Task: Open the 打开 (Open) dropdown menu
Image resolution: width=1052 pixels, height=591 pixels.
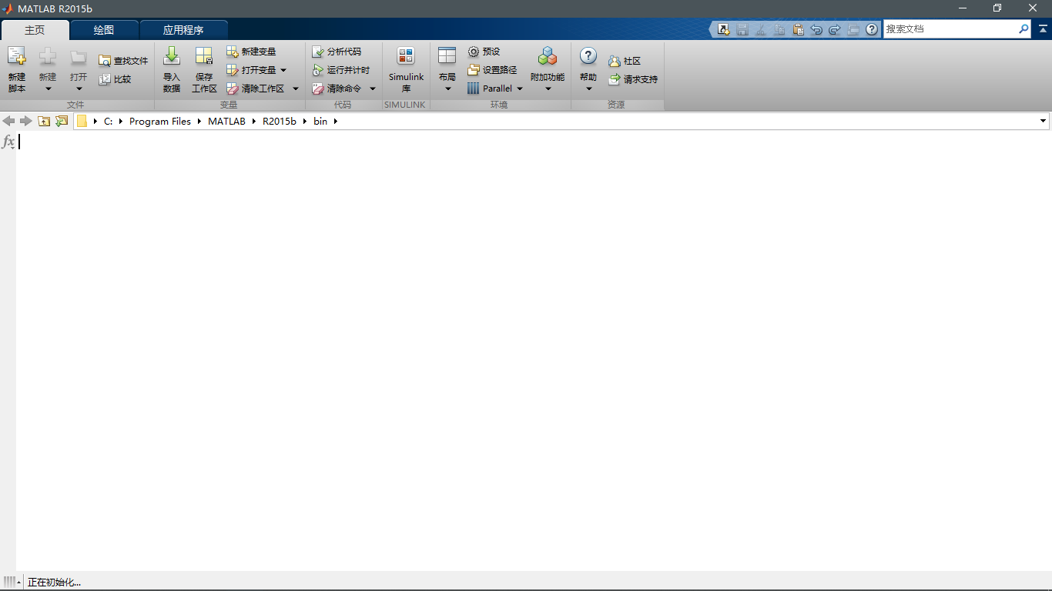Action: point(79,70)
